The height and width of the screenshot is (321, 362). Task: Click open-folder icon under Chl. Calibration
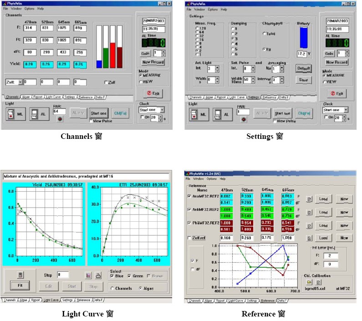pyautogui.click(x=309, y=282)
